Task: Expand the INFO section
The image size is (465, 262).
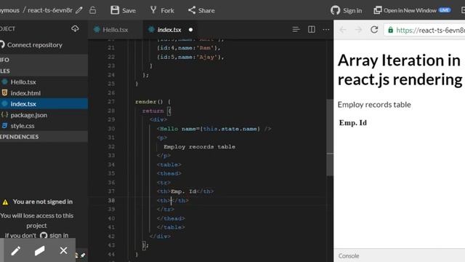Action: [44, 60]
